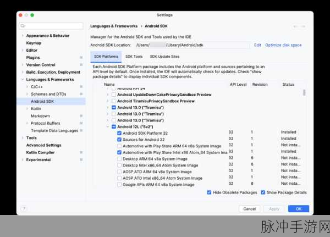Click the Cancel button
The height and width of the screenshot is (237, 330).
[249, 209]
